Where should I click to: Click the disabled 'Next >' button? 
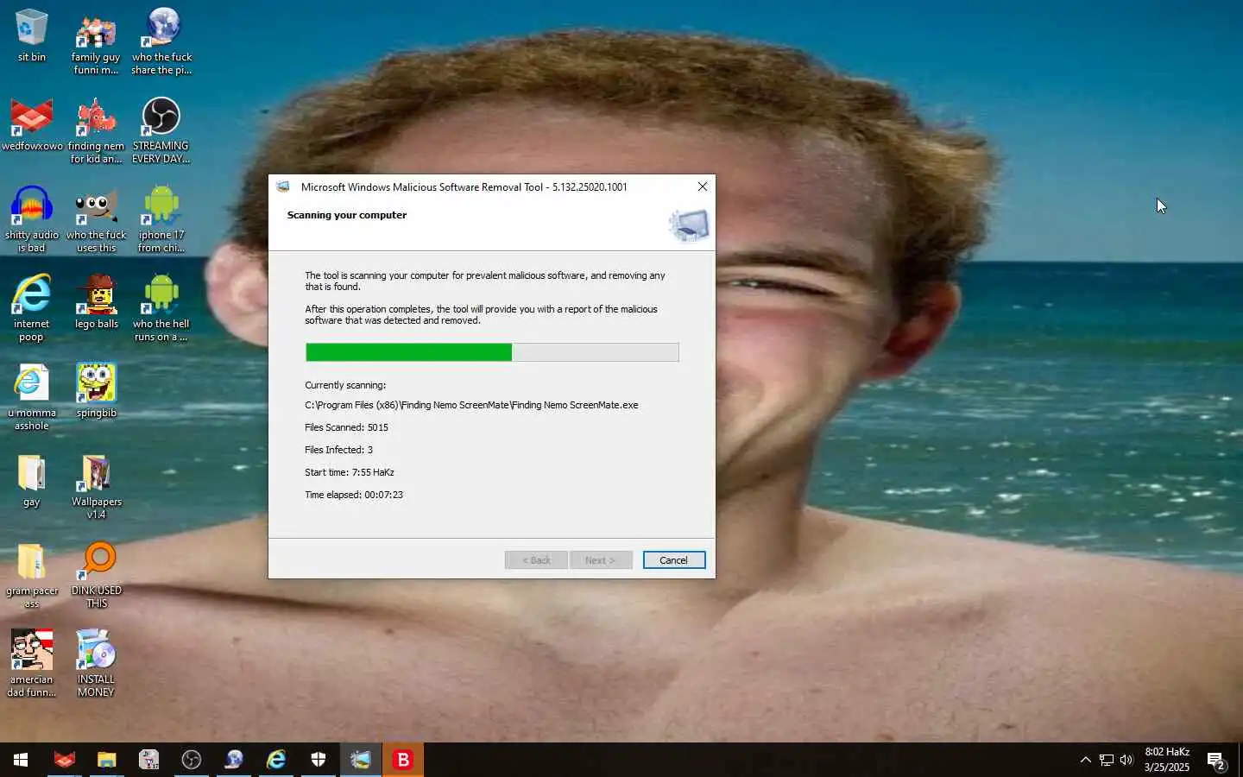click(x=601, y=560)
